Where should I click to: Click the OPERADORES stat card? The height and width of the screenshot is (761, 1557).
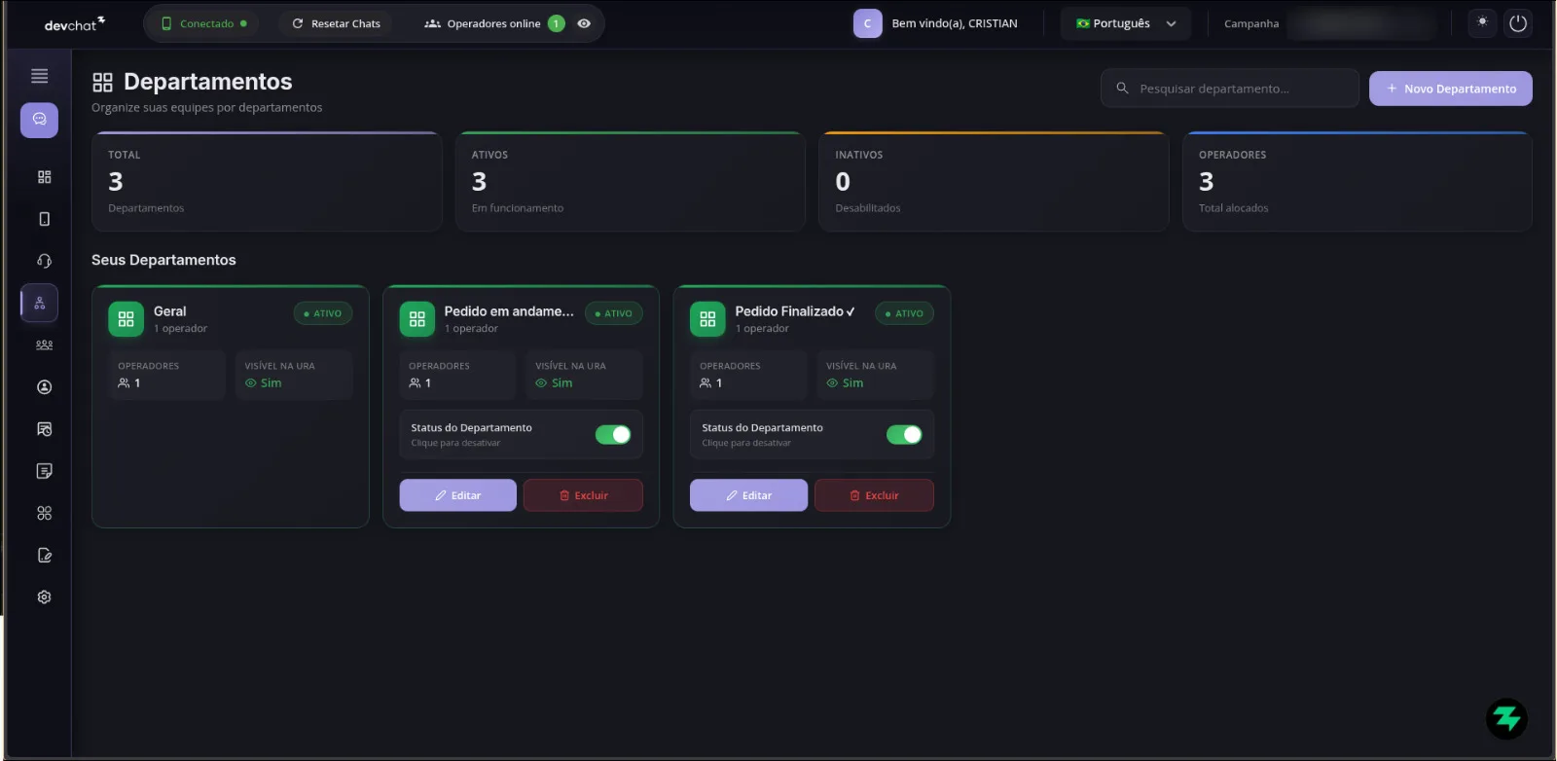click(1358, 182)
